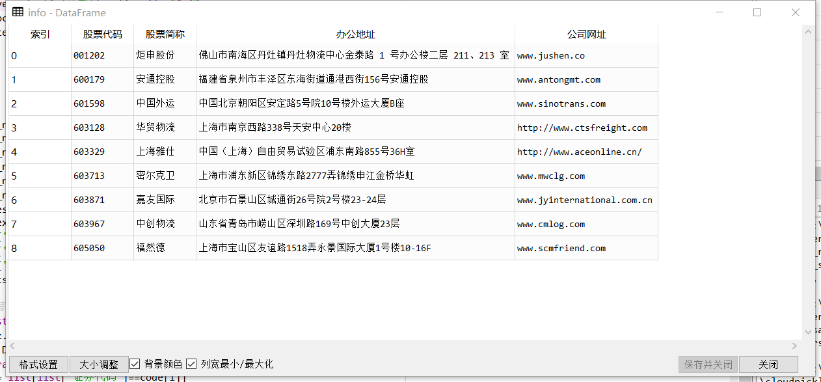Select index cell 8
Image resolution: width=821 pixels, height=382 pixels.
point(40,249)
